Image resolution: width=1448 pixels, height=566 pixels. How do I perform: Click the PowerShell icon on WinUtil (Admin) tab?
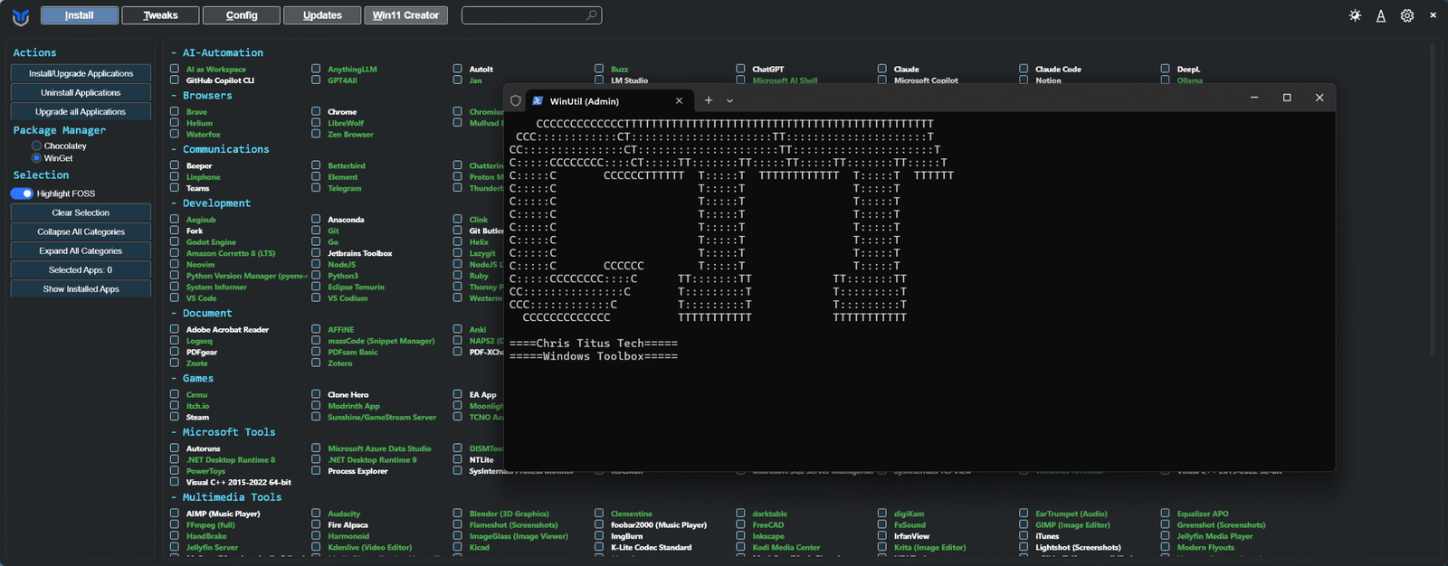[538, 101]
